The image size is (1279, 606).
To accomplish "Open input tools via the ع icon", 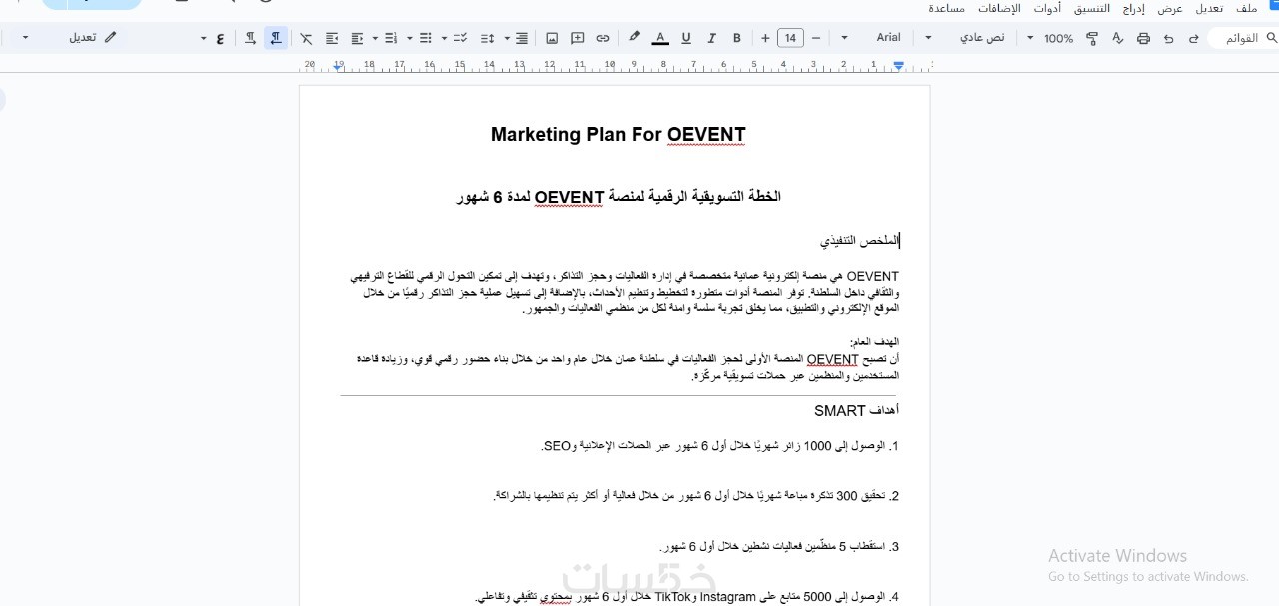I will click(220, 38).
